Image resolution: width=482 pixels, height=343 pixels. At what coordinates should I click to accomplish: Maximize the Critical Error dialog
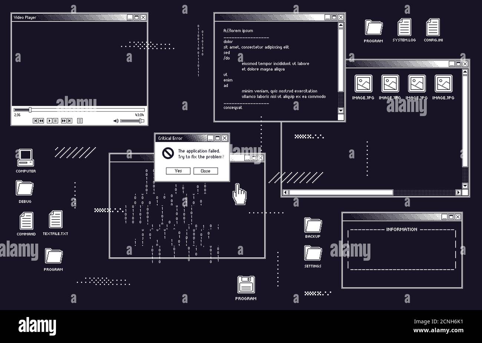coord(218,138)
